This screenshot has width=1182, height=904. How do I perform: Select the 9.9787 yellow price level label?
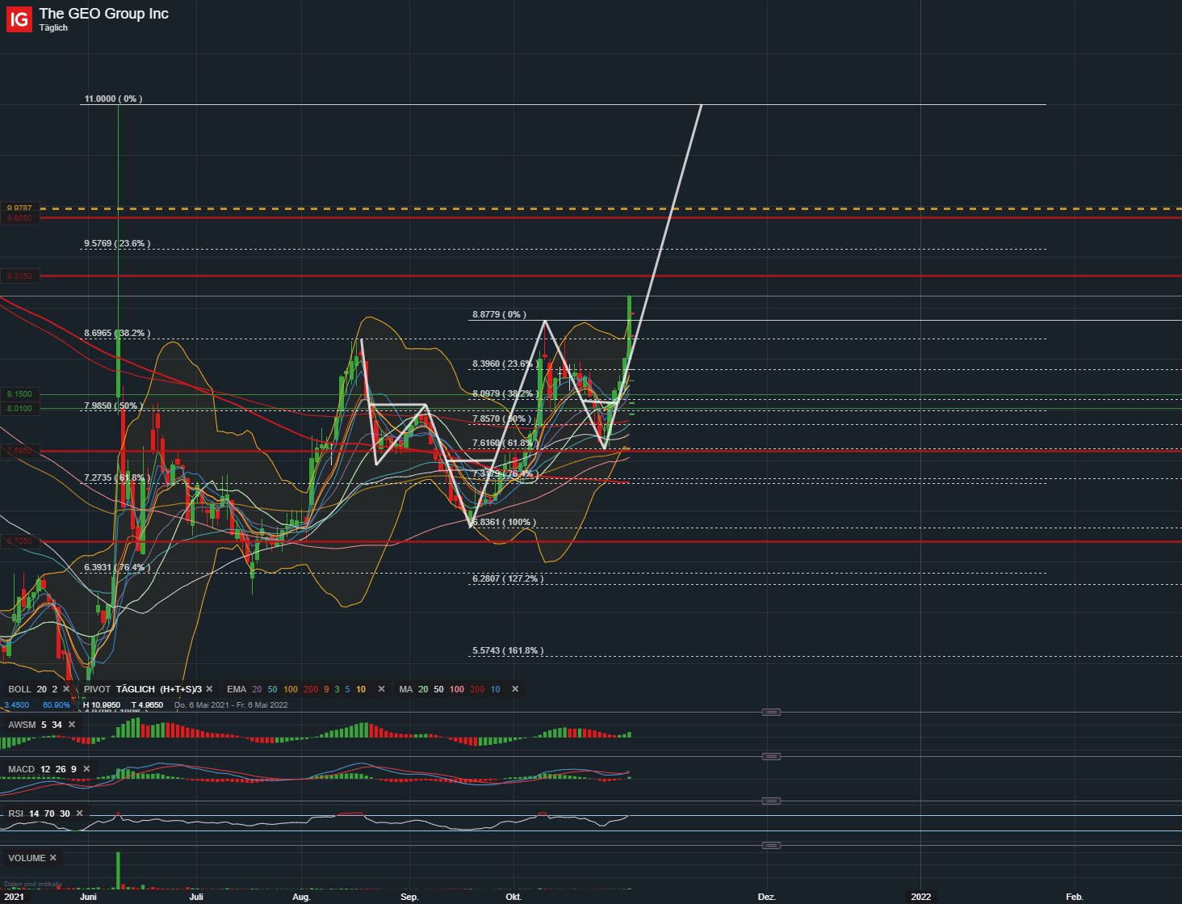(x=19, y=208)
